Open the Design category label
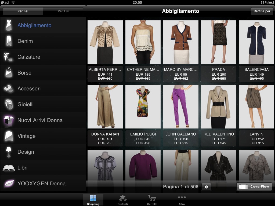Screen dimensions: 275x206 pos(26,152)
